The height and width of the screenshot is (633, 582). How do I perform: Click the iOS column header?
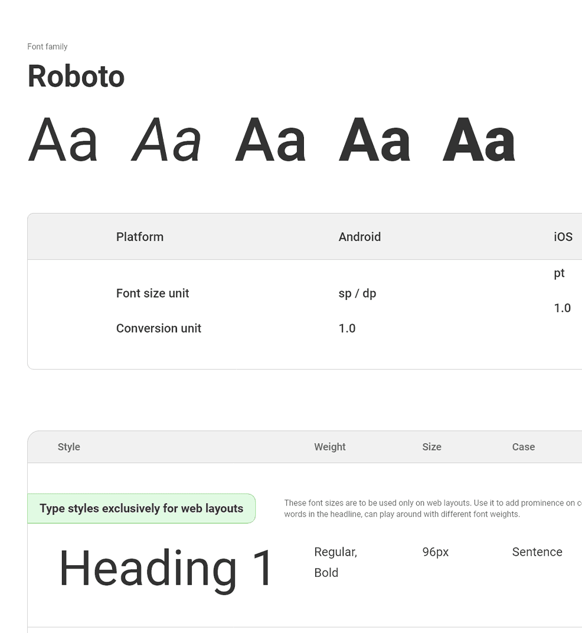pos(563,237)
